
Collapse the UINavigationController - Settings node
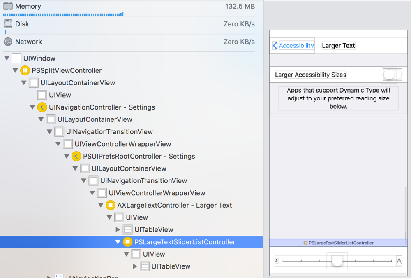click(32, 107)
